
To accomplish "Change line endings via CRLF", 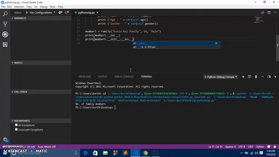I will coord(251,147).
